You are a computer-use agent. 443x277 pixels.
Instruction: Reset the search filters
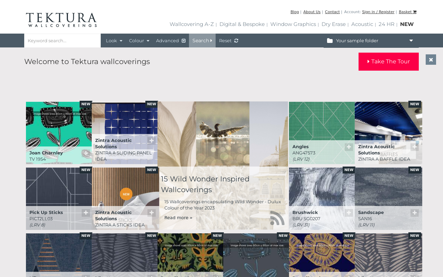pos(228,41)
